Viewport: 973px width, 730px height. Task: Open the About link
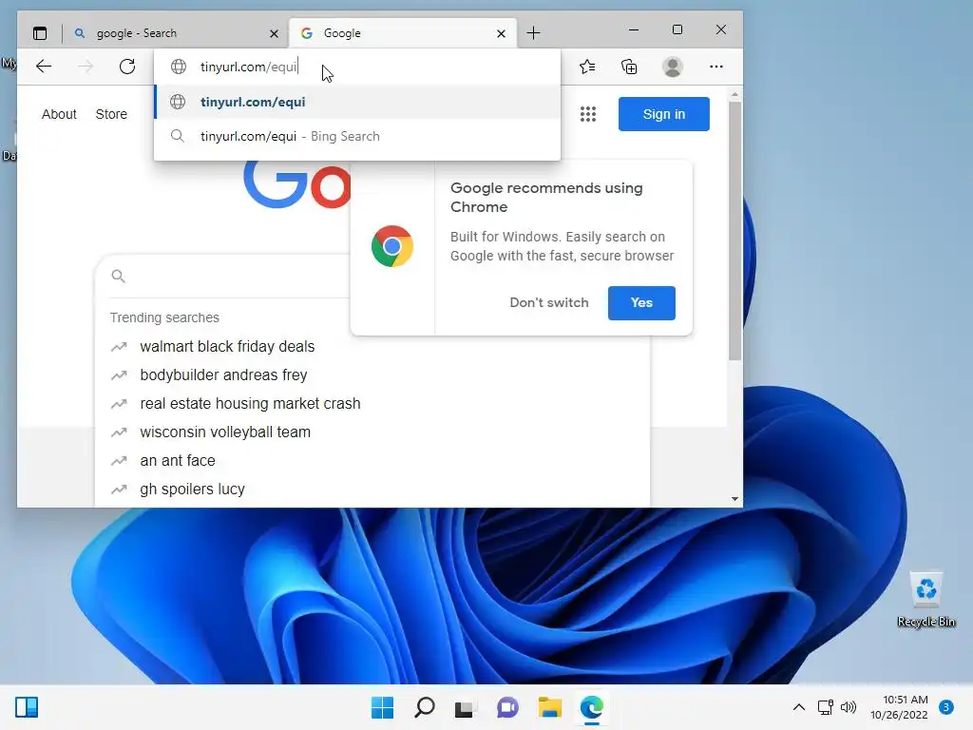[x=59, y=114]
